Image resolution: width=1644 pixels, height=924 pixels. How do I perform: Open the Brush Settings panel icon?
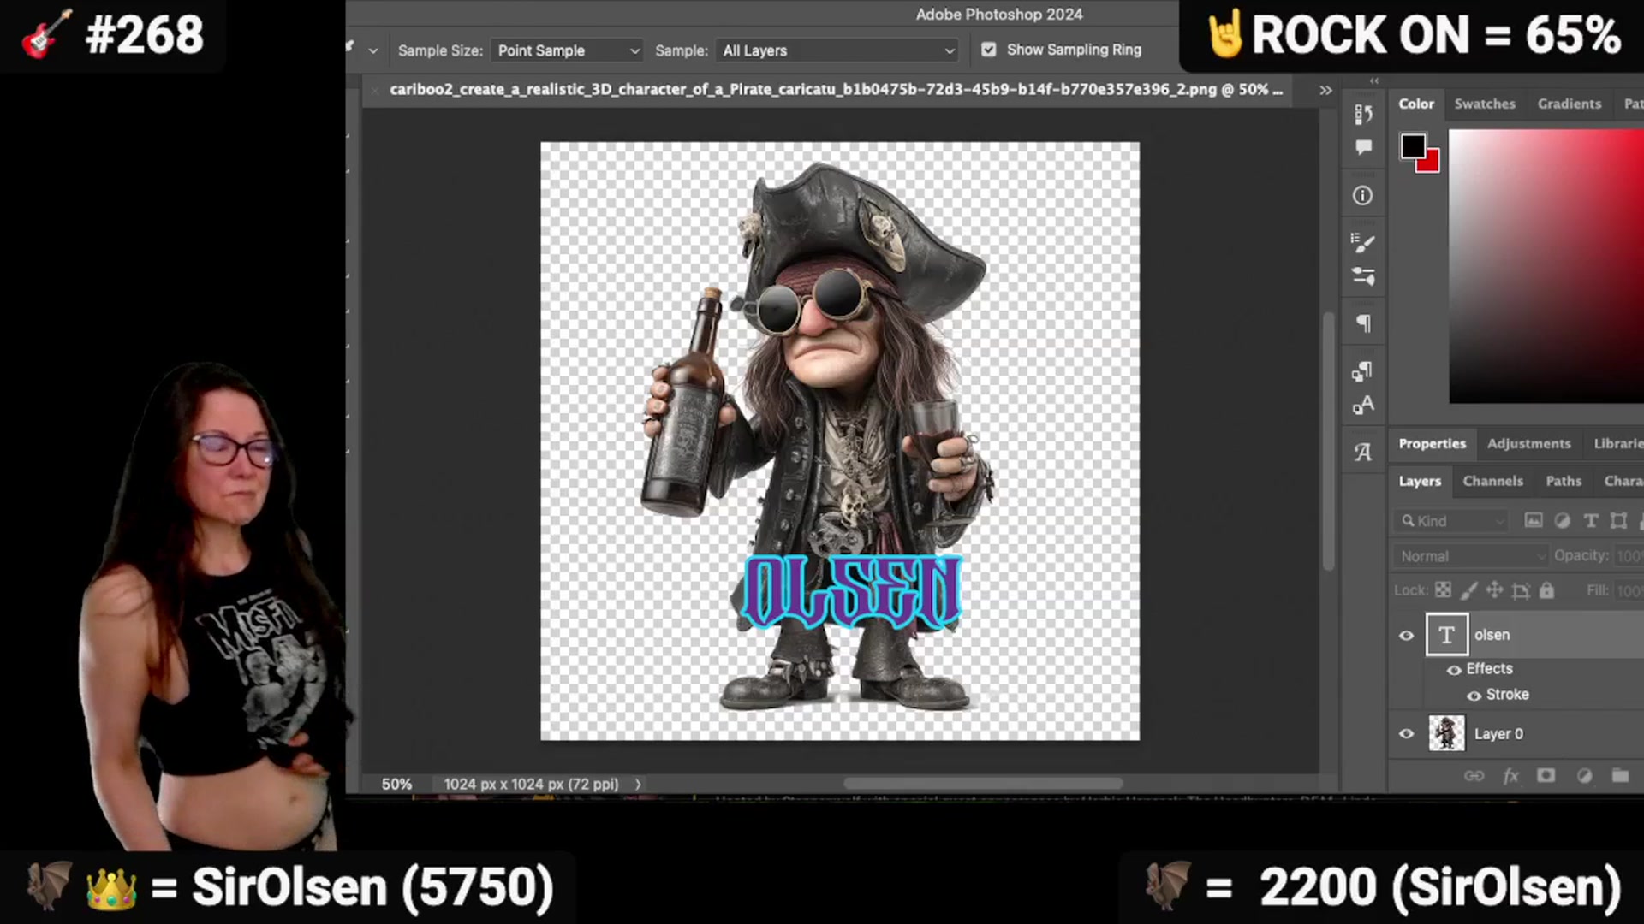pyautogui.click(x=1363, y=276)
